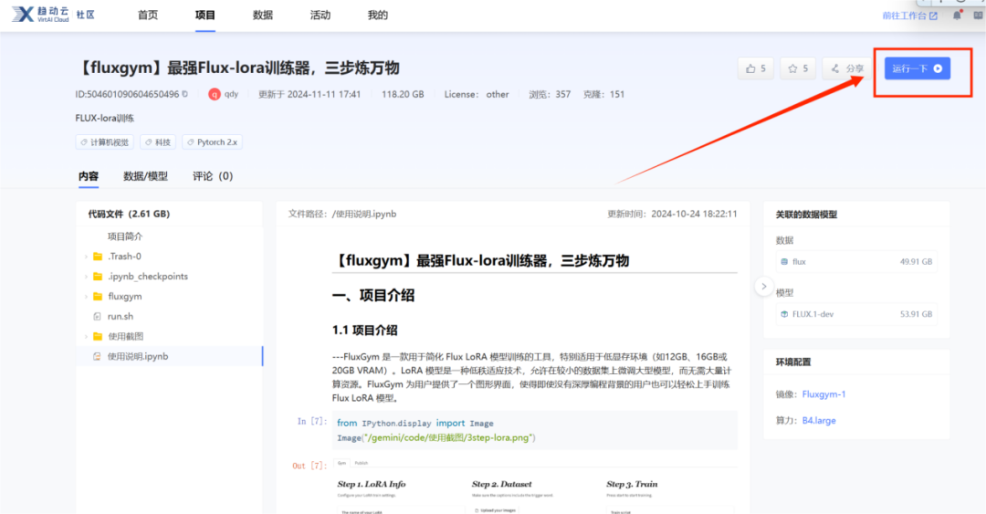The height and width of the screenshot is (514, 986).
Task: Click the 一、项目介绍 heading
Action: pos(373,296)
